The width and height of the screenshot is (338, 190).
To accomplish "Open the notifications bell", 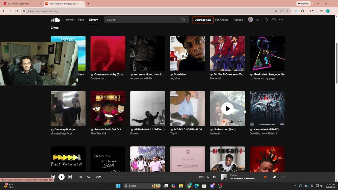I will [x=266, y=20].
